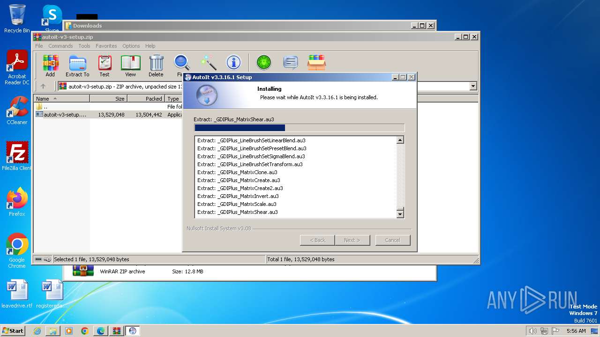Click the WinRAR ZIP archive file icon
600x337 pixels.
pos(83,271)
